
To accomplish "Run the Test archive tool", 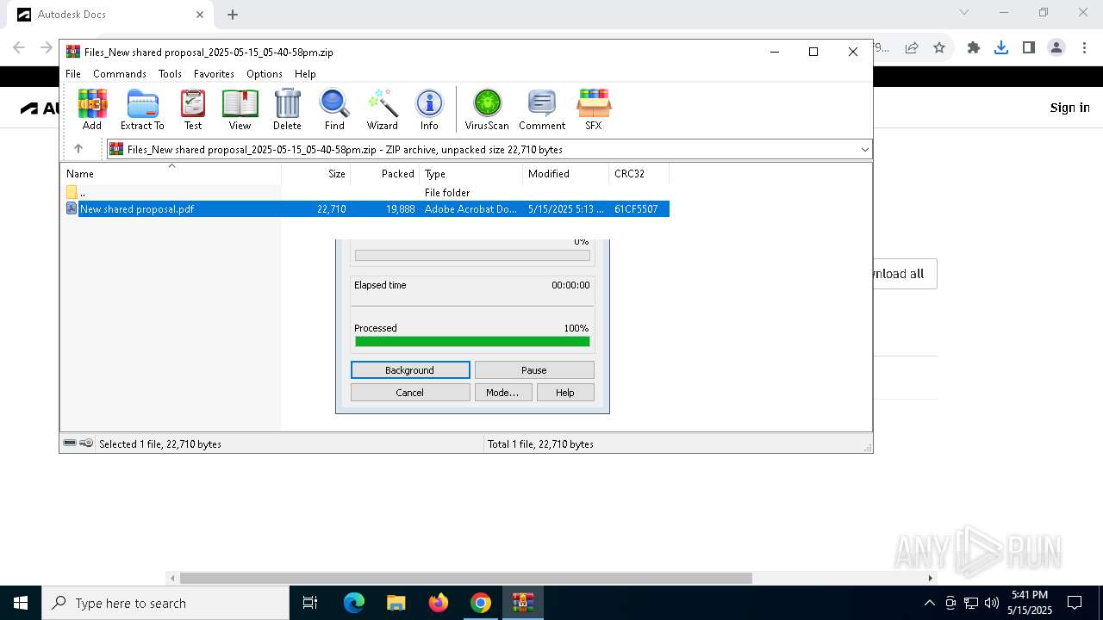I will [193, 109].
